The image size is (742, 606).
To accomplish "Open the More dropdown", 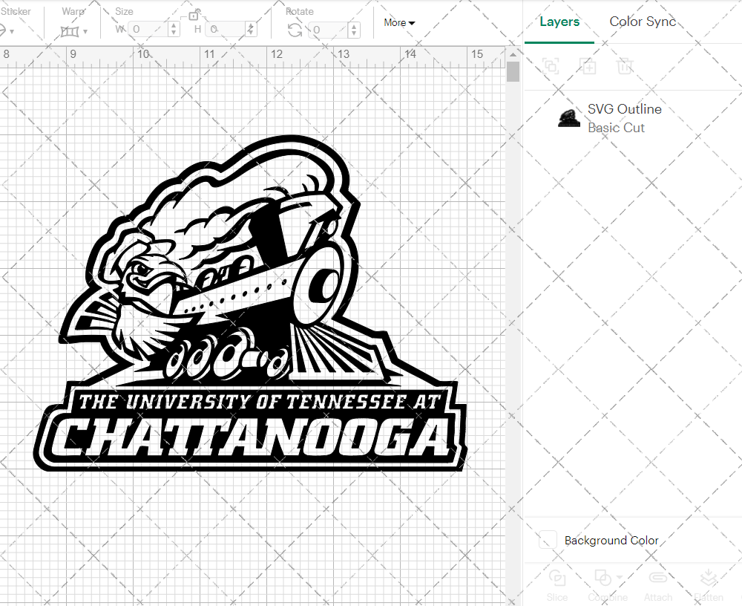I will (398, 23).
